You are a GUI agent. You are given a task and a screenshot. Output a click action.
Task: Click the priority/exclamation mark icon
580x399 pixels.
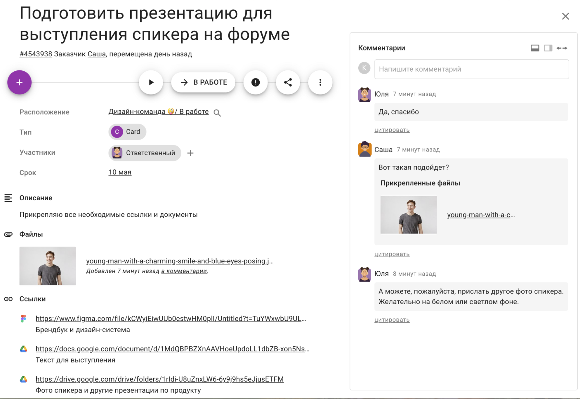(x=255, y=82)
